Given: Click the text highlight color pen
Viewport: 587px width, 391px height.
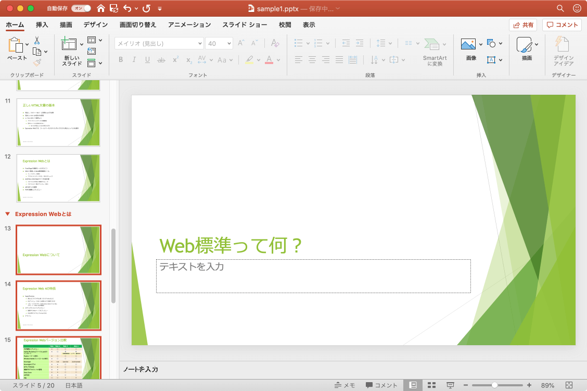Looking at the screenshot, I should (249, 60).
